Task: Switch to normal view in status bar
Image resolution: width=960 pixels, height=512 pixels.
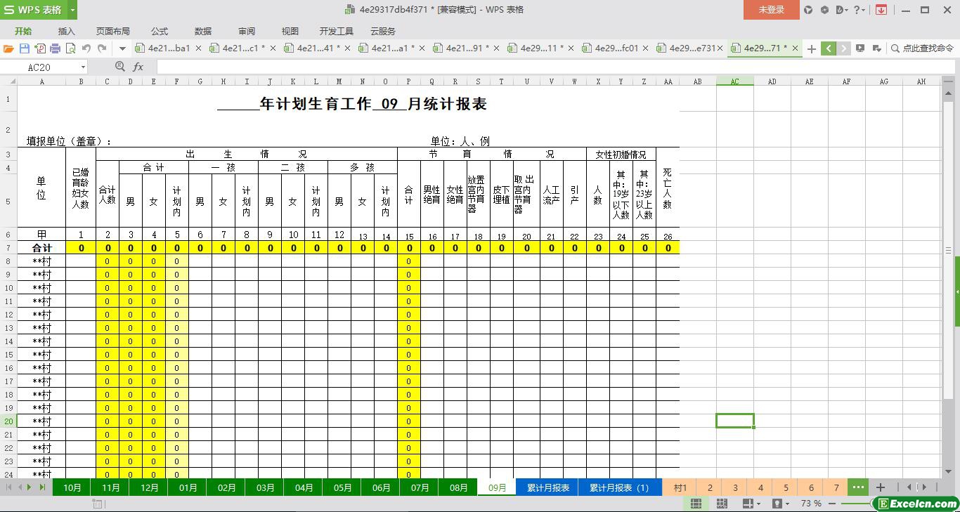Action: pos(696,504)
